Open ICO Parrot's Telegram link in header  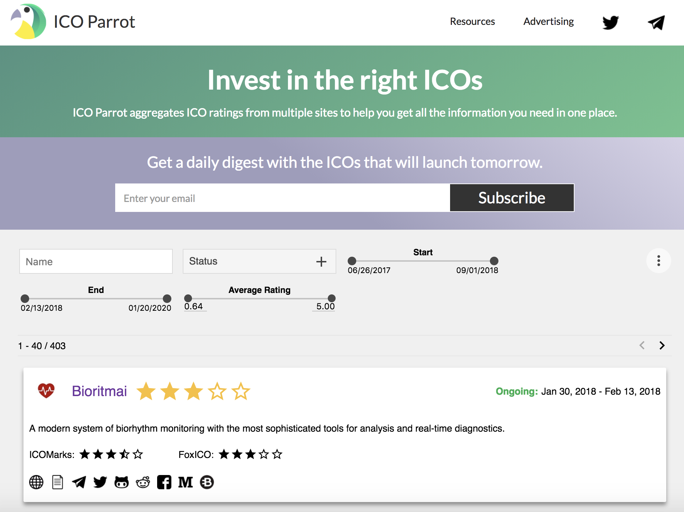pos(656,22)
